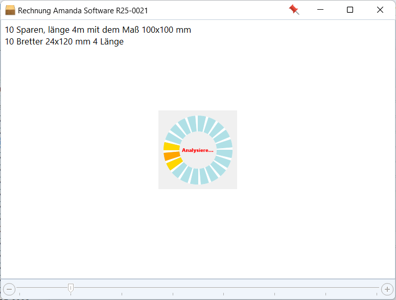The height and width of the screenshot is (300, 396).
Task: Click the 'Analysiere...' progress spinner
Action: point(198,150)
